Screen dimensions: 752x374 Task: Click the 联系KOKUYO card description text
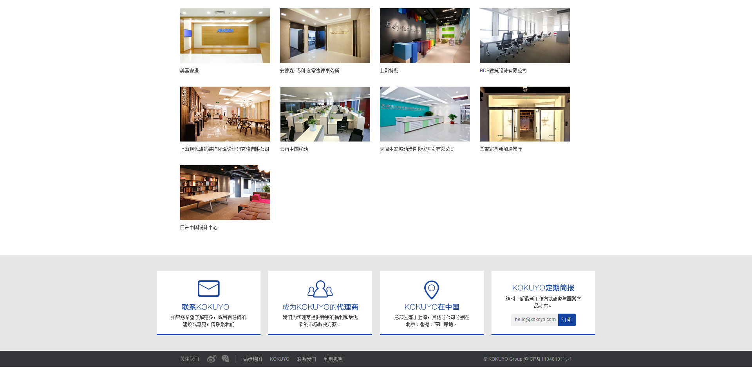pos(209,321)
